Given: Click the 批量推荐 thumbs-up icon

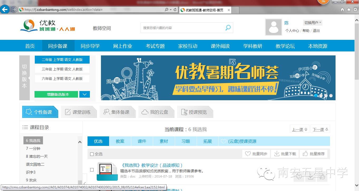Looking at the screenshot, I should [305, 154].
